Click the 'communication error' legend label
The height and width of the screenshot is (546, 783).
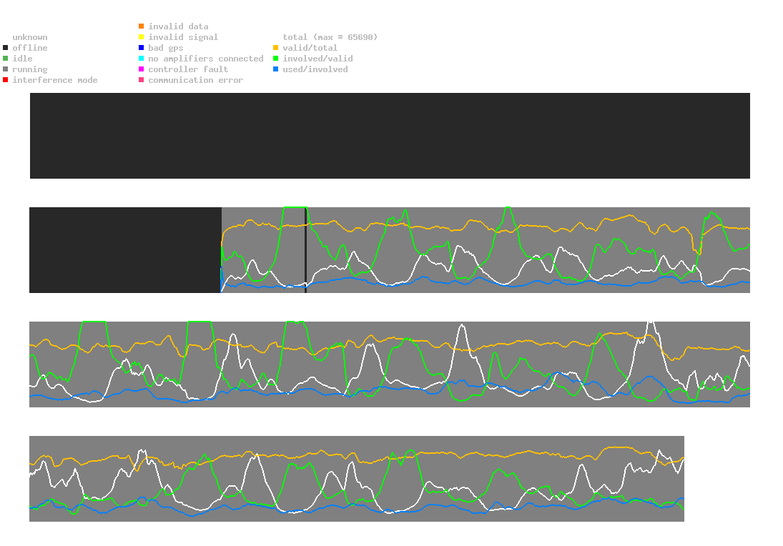point(196,80)
